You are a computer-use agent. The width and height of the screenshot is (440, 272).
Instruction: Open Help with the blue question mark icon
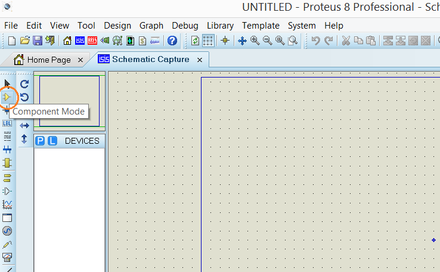(172, 41)
